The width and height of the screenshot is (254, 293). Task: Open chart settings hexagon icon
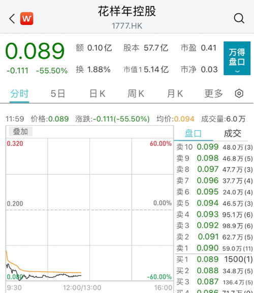pos(239,93)
